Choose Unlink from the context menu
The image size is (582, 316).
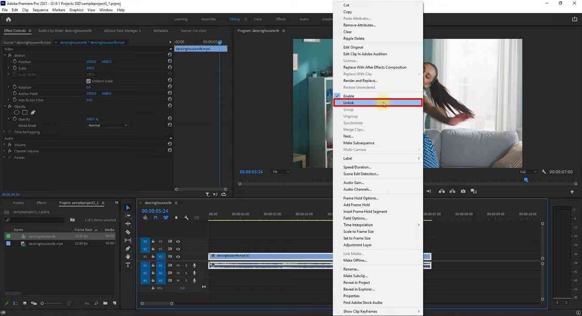378,103
